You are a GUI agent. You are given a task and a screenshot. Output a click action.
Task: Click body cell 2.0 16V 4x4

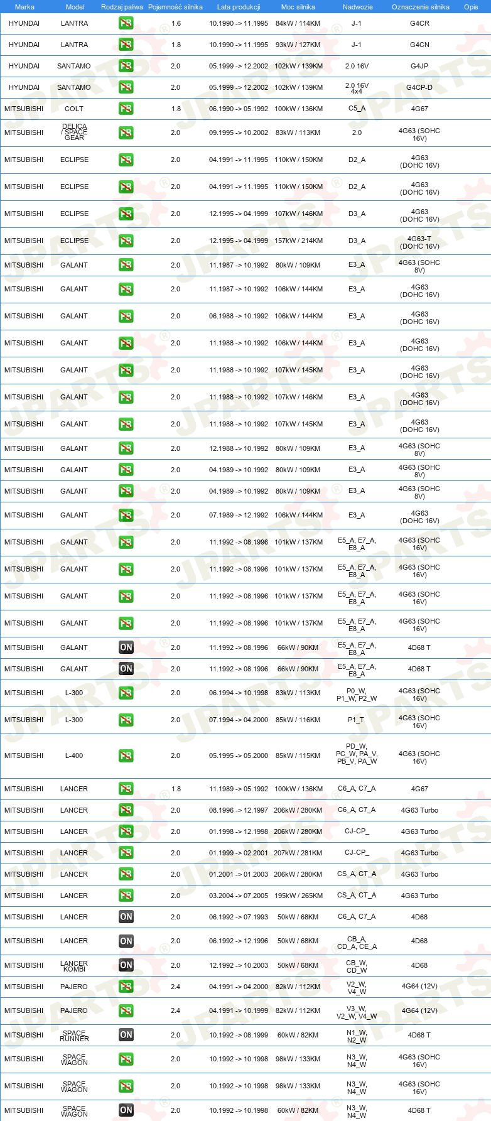tap(357, 88)
